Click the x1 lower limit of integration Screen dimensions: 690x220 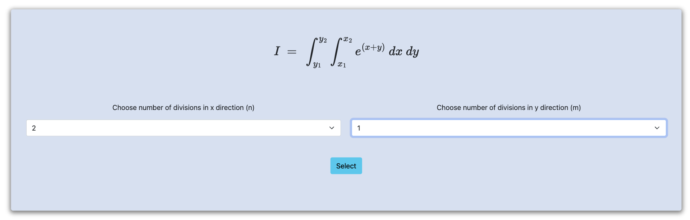point(342,65)
